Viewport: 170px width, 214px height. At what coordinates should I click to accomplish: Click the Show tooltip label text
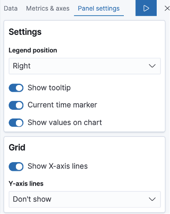point(49,88)
